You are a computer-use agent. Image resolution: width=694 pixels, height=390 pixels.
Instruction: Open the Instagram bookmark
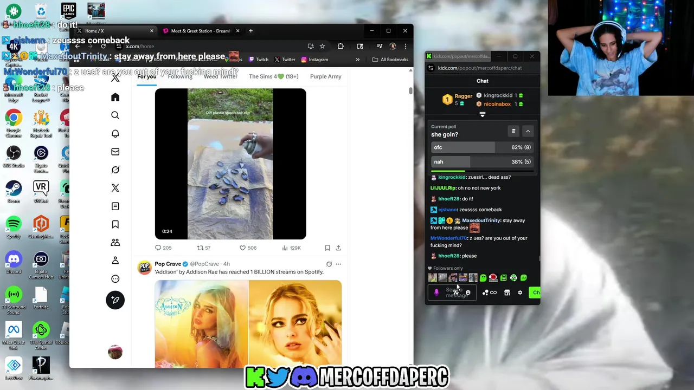(314, 60)
